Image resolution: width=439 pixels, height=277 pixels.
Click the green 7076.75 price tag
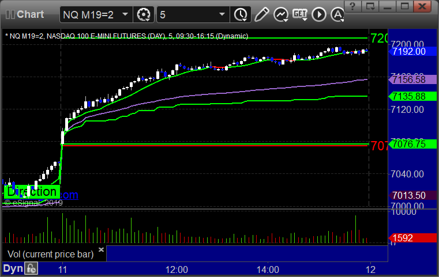[x=412, y=144]
